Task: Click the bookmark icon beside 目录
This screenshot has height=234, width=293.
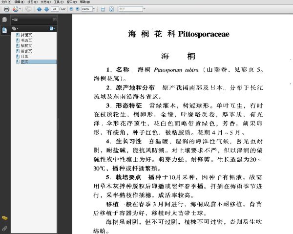Action: (x=18, y=56)
